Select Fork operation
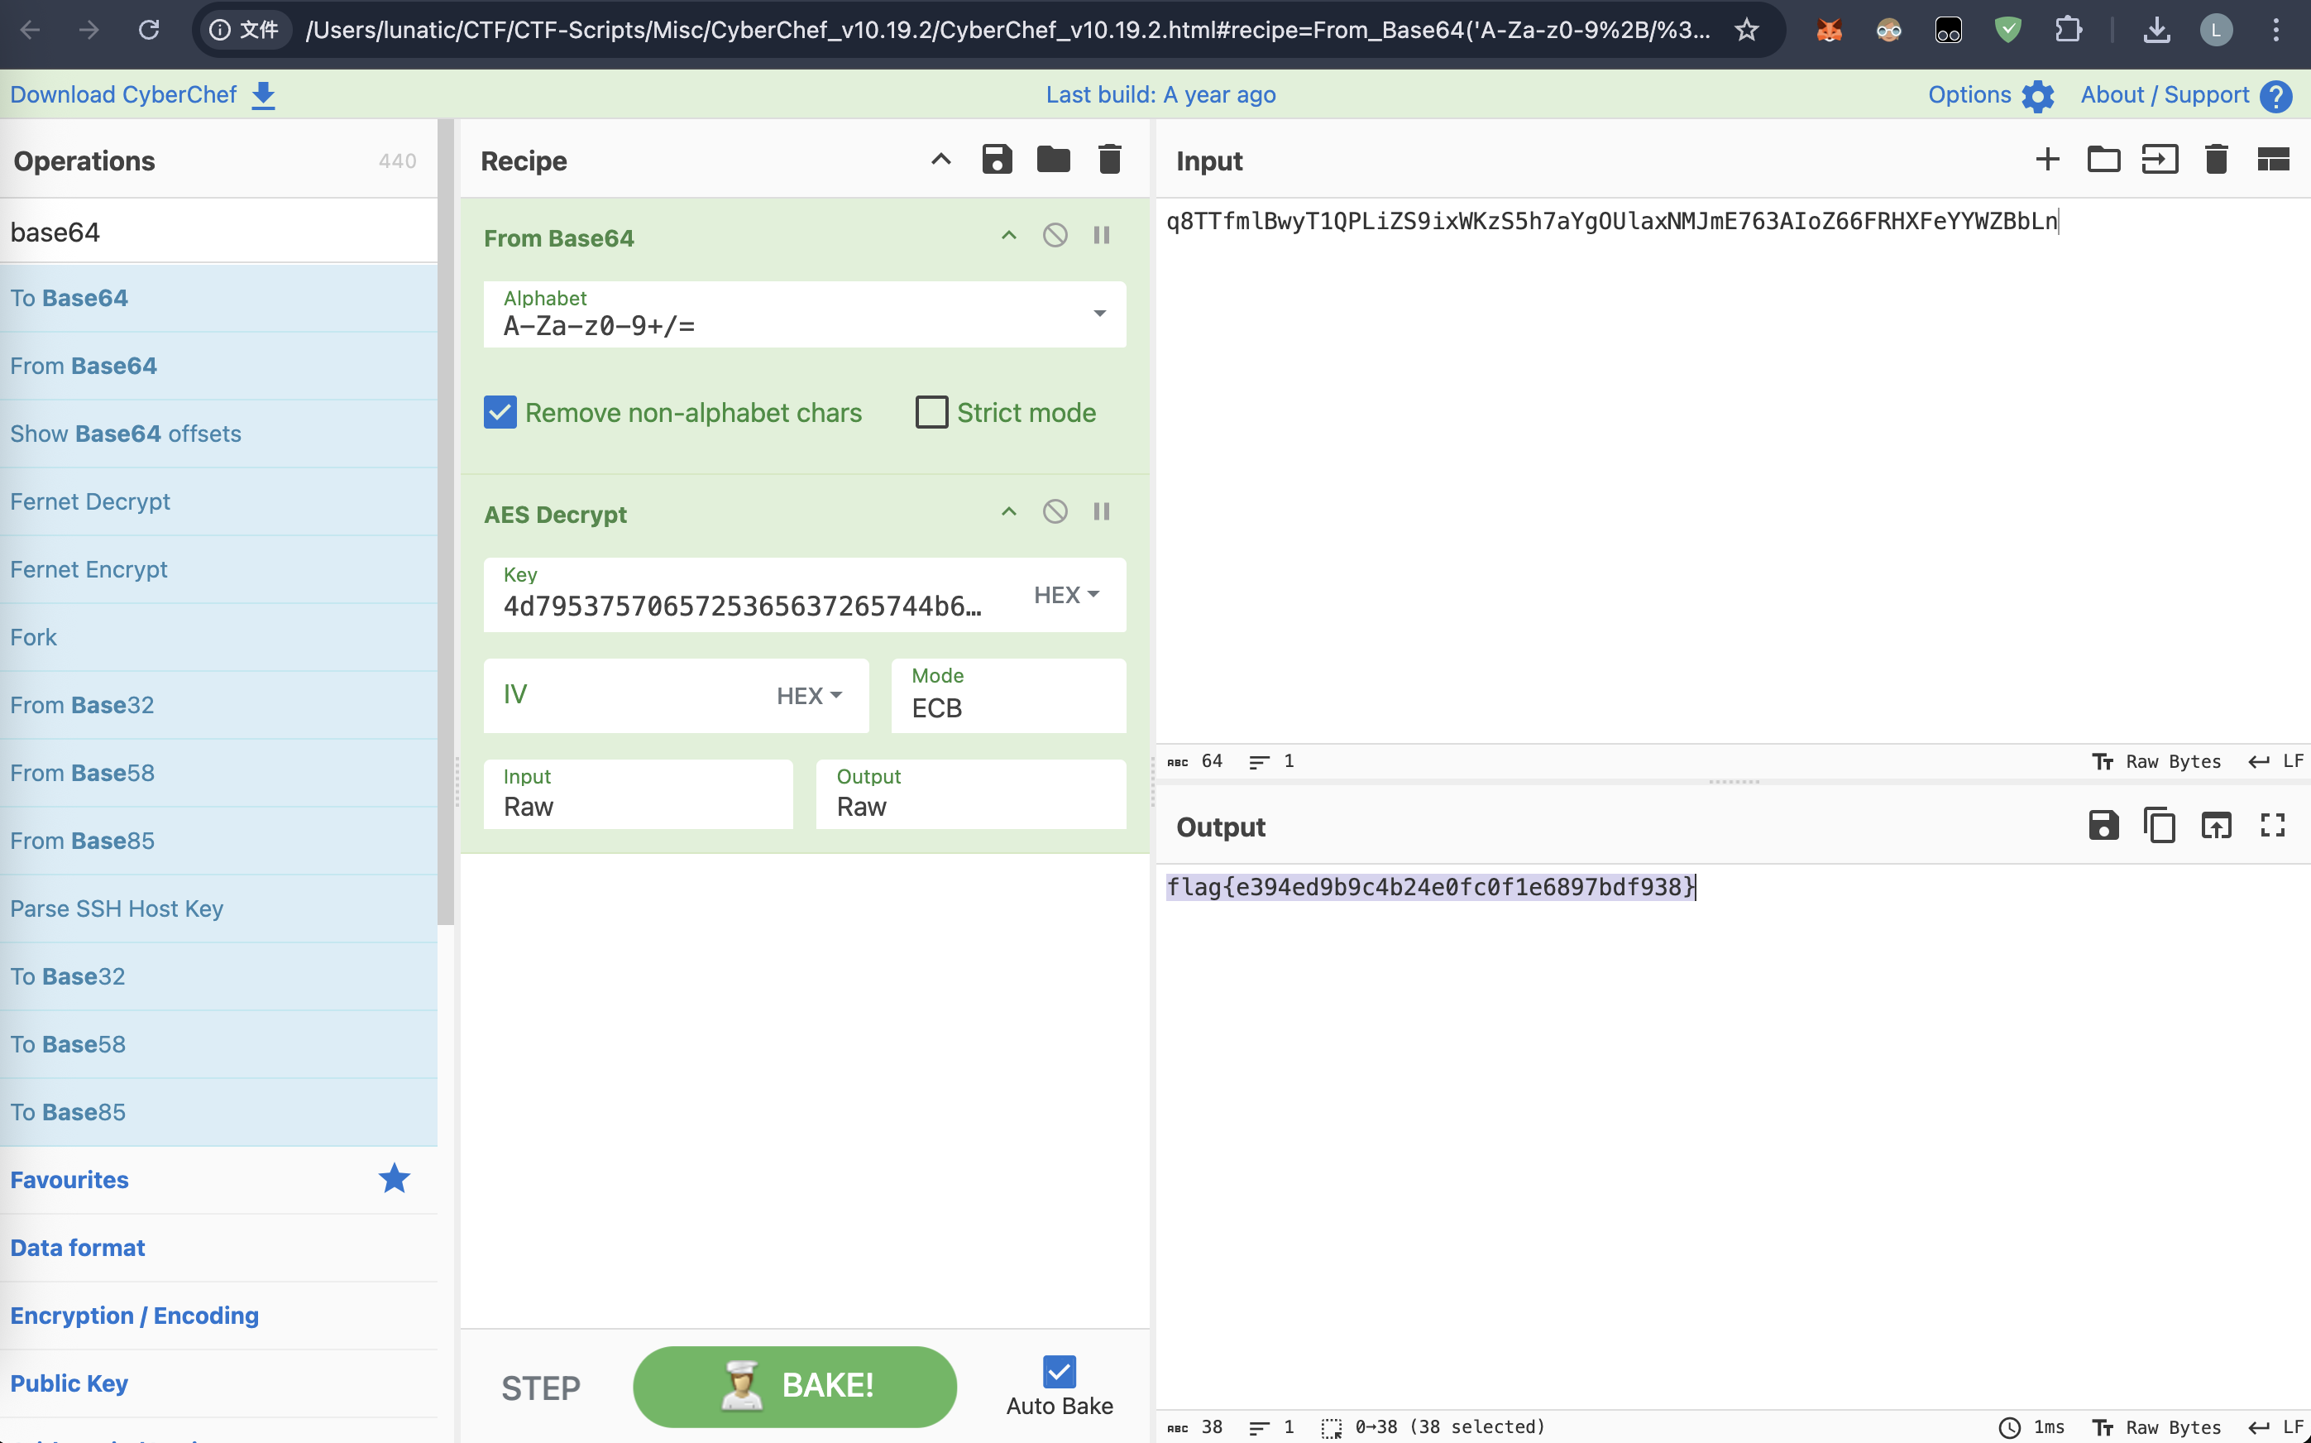The height and width of the screenshot is (1443, 2311). pyautogui.click(x=218, y=636)
